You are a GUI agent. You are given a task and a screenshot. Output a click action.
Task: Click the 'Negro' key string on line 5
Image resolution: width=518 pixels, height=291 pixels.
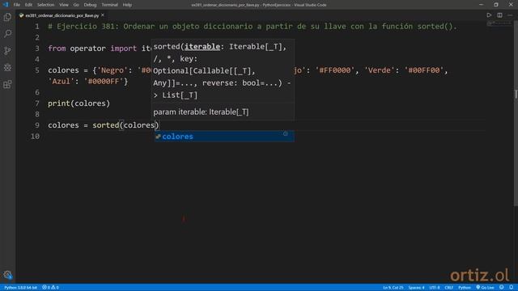[113, 70]
